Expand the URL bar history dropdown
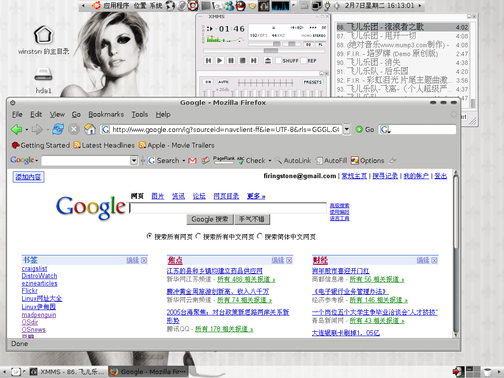The width and height of the screenshot is (504, 378). point(346,129)
